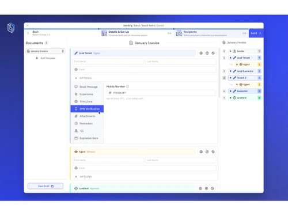Image resolution: width=288 pixels, height=216 pixels.
Task: Click the crossed-circle icon on Landlord card
Action: pos(213,188)
